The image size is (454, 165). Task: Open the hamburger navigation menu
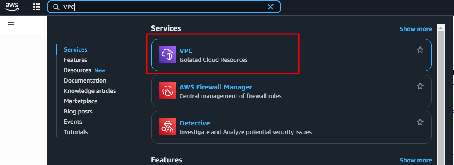click(x=11, y=25)
